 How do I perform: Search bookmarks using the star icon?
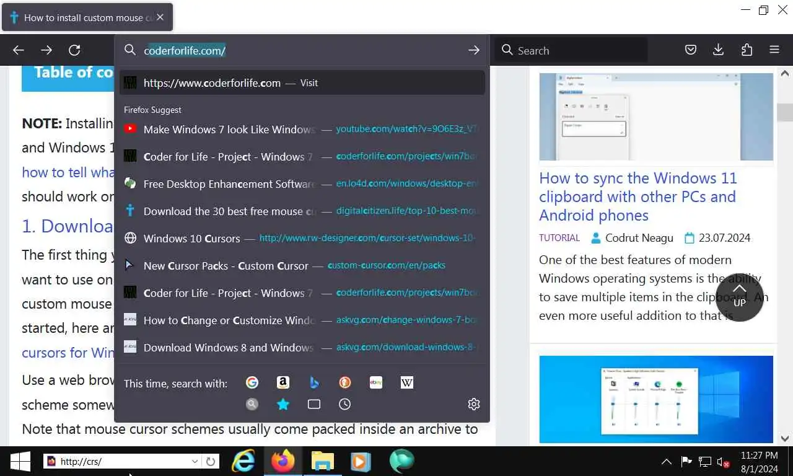283,404
